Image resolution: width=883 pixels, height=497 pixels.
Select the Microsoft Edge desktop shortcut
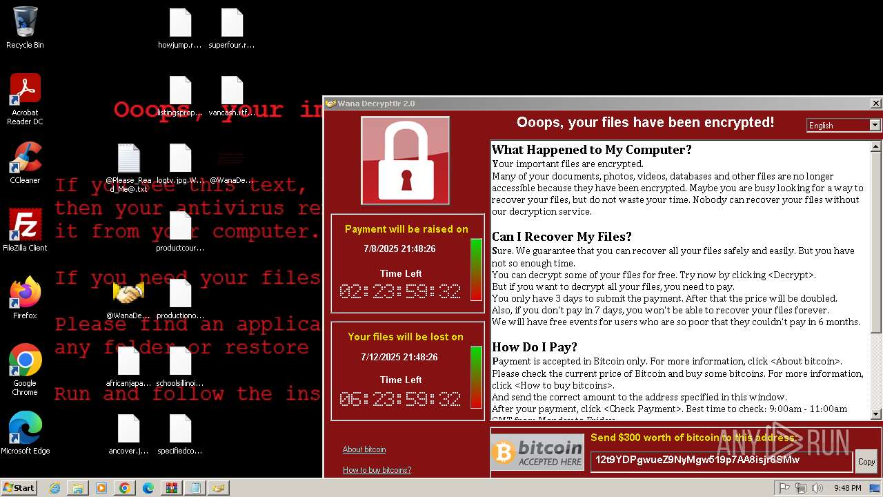(x=25, y=433)
